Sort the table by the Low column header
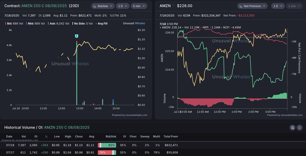306x156 pixels. click(57, 136)
